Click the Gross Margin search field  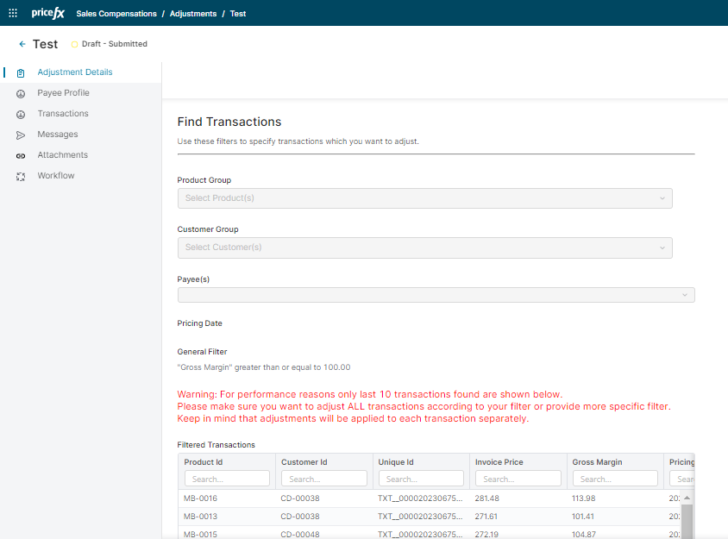pos(614,479)
